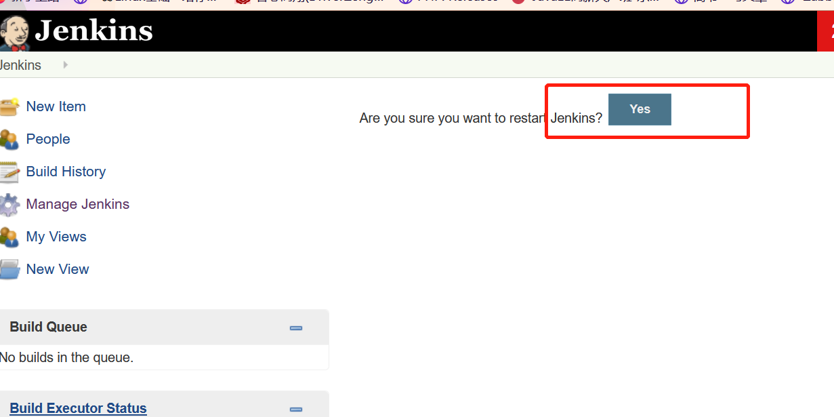Screen dimensions: 834x417
Task: Select the 'Are you sure you want to restart Jenkins?' text
Action: click(x=481, y=118)
